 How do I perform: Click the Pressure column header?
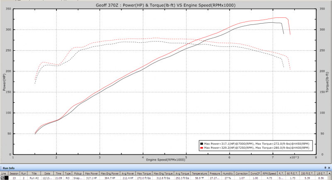215,173
